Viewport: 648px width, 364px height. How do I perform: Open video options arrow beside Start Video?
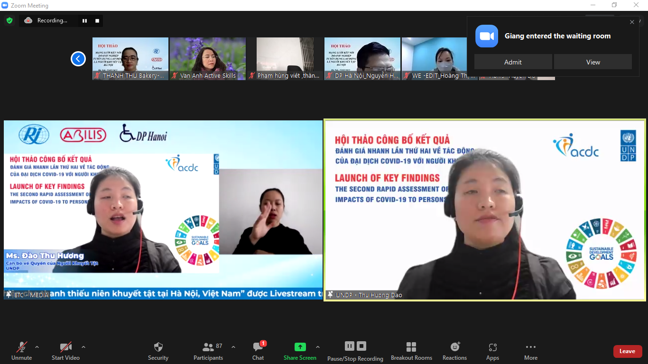point(83,347)
